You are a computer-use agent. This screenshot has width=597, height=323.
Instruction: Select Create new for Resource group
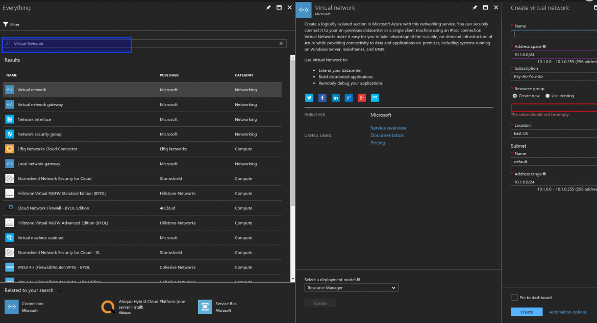pyautogui.click(x=514, y=96)
